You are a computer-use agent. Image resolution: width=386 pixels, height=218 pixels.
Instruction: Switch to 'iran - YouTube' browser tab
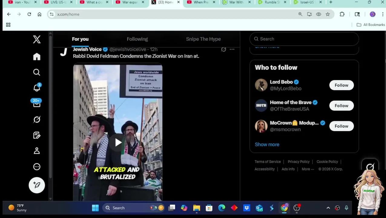23,2
